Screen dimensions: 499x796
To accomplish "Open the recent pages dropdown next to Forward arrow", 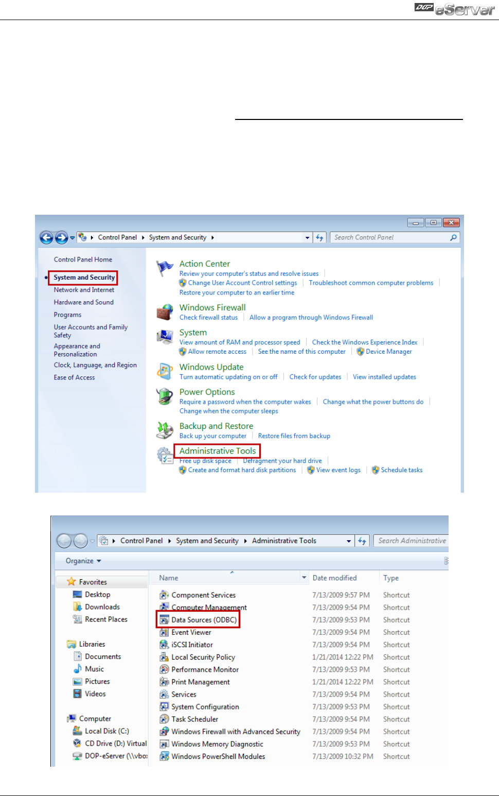I will click(x=73, y=238).
